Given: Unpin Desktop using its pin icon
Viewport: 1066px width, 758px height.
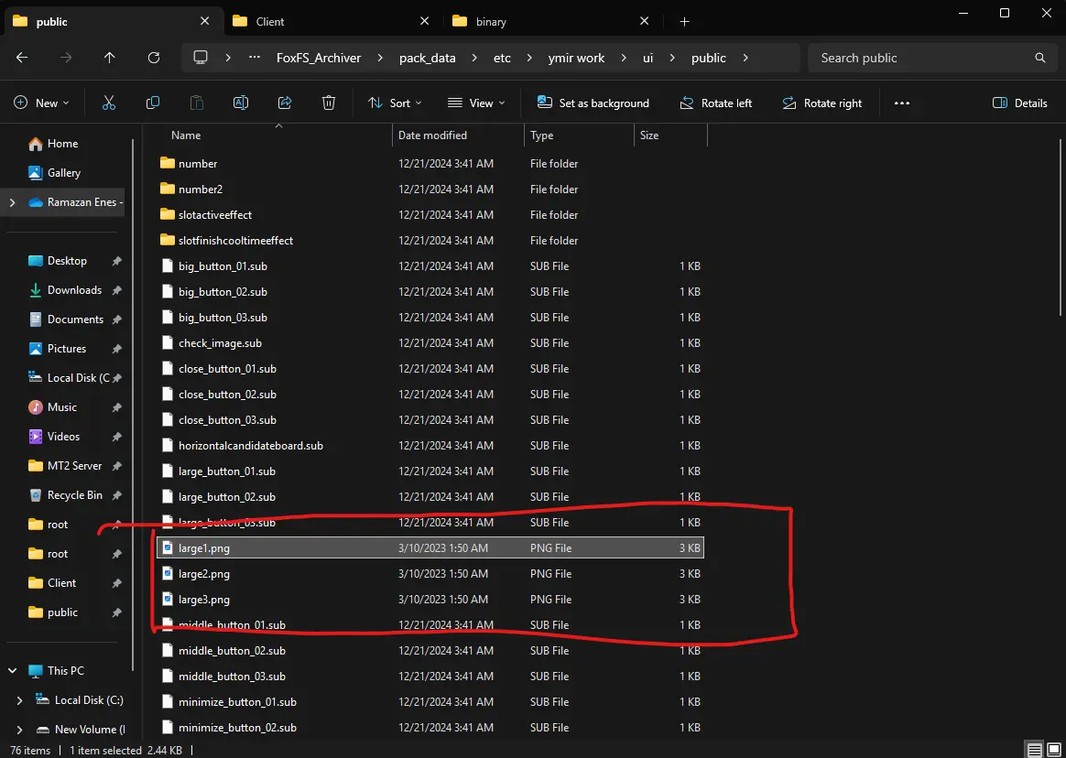Looking at the screenshot, I should point(117,261).
